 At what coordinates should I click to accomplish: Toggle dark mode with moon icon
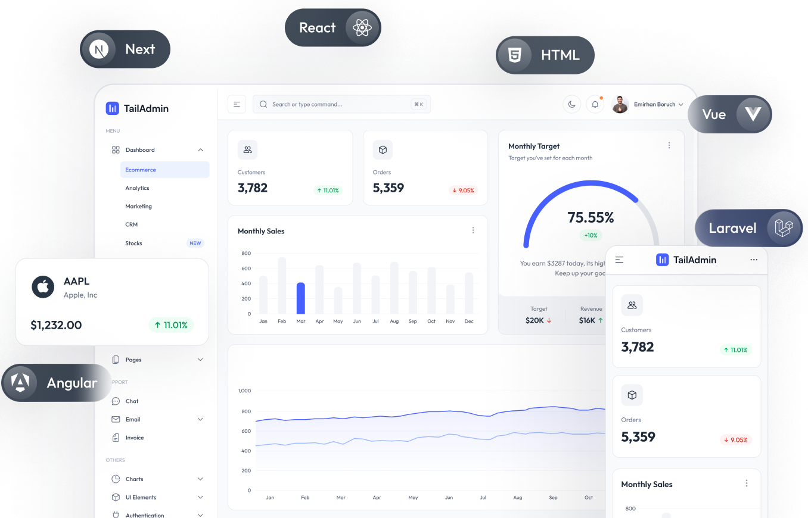click(x=571, y=104)
